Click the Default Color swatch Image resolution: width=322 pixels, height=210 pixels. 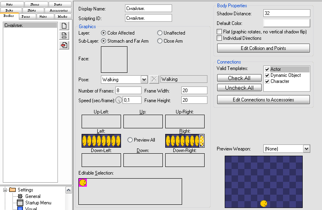click(287, 23)
